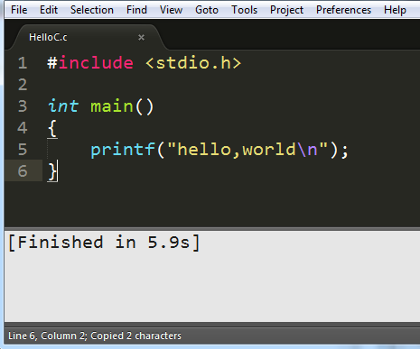Click line number 6 in gutter
Viewport: 420px width, 349px height.
(x=23, y=171)
